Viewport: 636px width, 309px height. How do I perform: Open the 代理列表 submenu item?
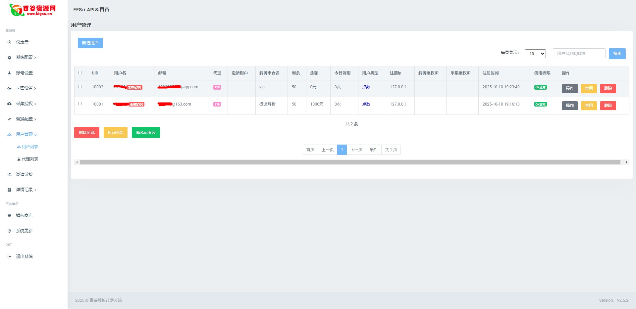30,159
